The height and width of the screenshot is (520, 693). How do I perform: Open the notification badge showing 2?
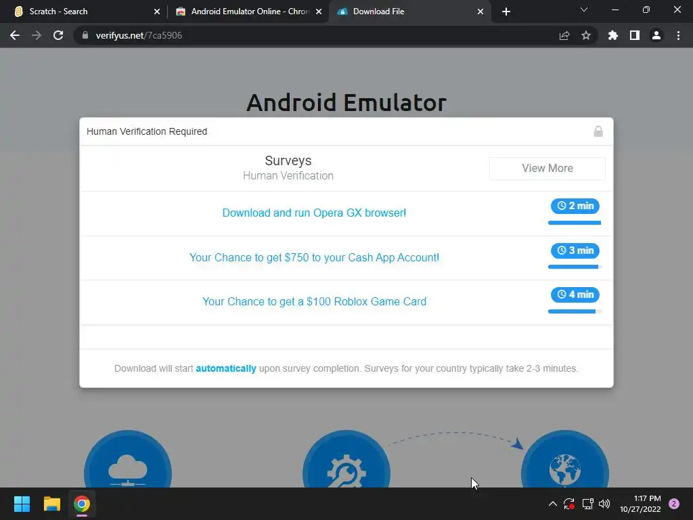[x=674, y=504]
